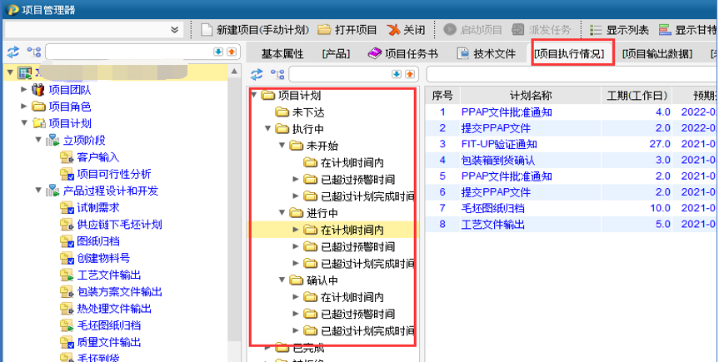The width and height of the screenshot is (719, 362).
Task: Click orange up-arrow in middle panel search
Action: pos(410,74)
